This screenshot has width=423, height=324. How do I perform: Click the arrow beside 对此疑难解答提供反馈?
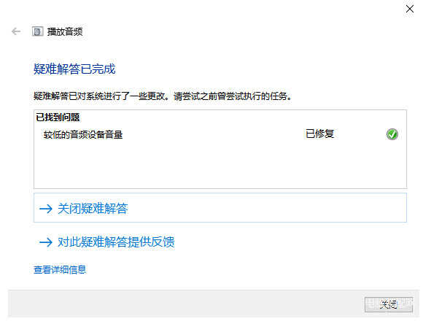(46, 242)
